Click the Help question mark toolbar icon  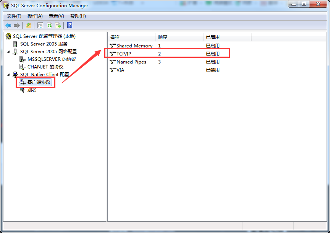pos(70,25)
